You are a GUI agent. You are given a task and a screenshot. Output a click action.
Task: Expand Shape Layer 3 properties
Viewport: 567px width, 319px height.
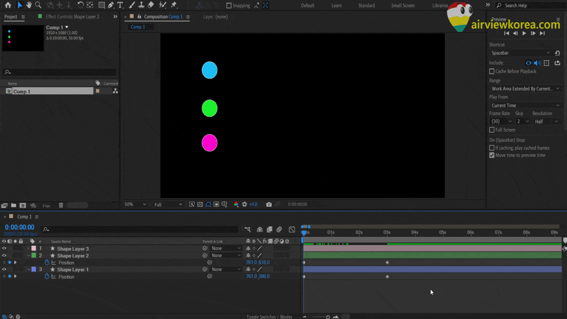(x=28, y=249)
